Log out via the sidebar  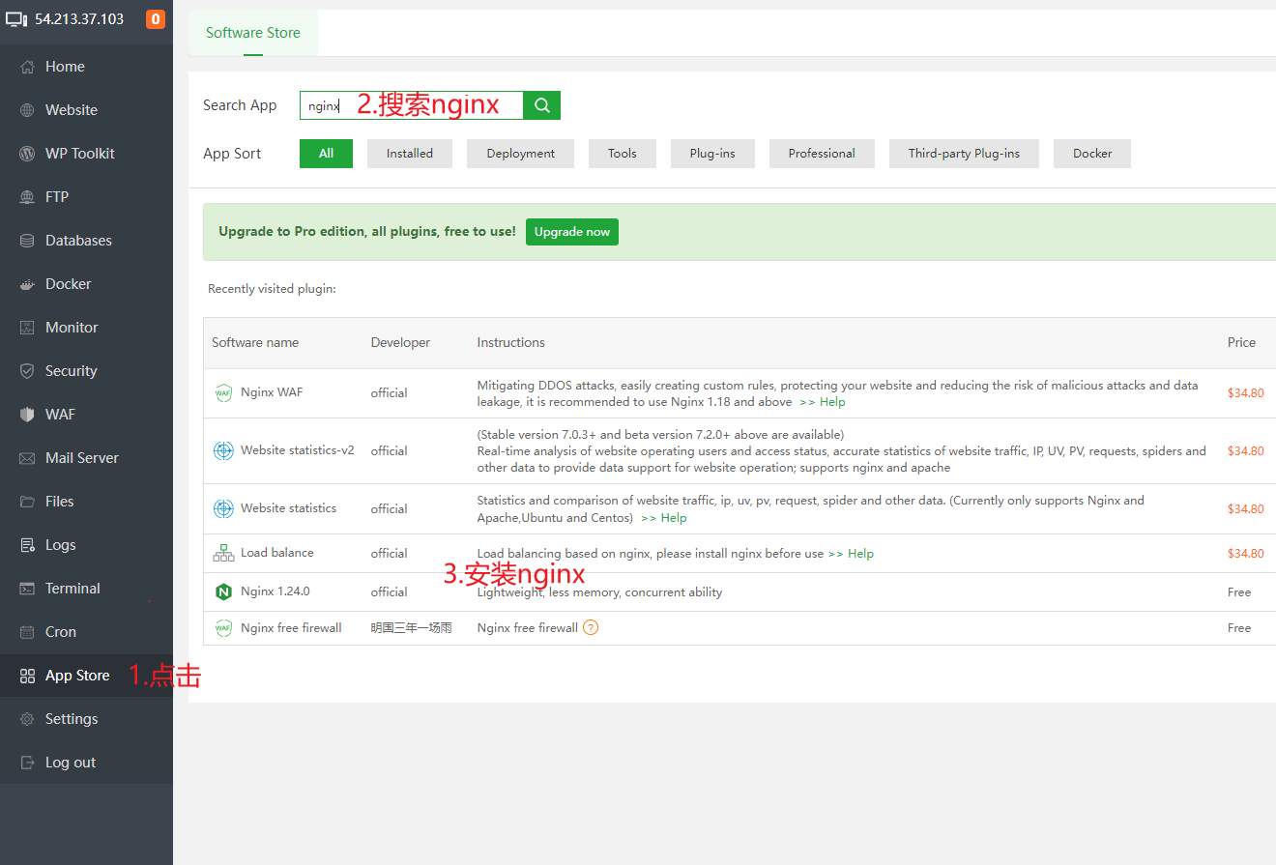point(71,763)
